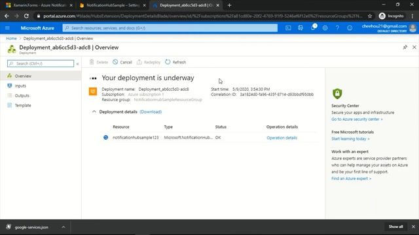Screen dimensions: 419x235
Task: Click the deployment icon next to the blade title
Action: 12,50
